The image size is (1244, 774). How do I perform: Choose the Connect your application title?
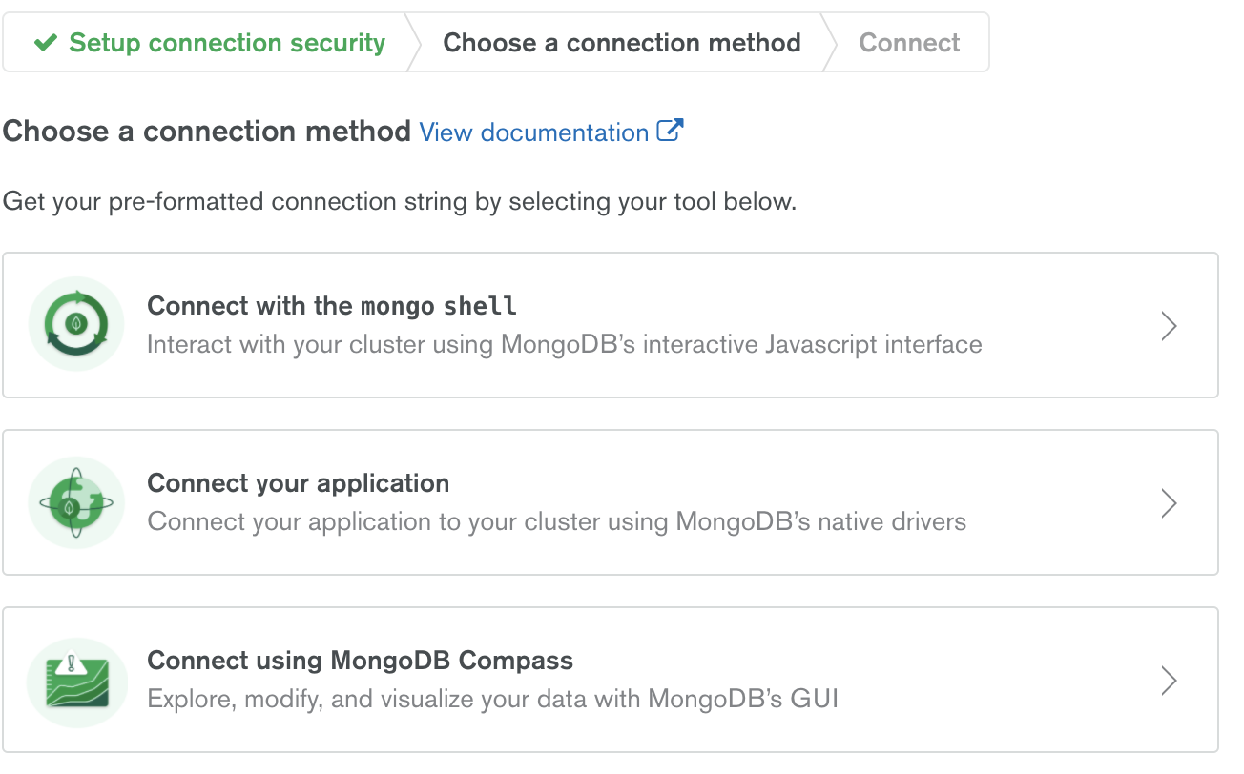coord(299,483)
